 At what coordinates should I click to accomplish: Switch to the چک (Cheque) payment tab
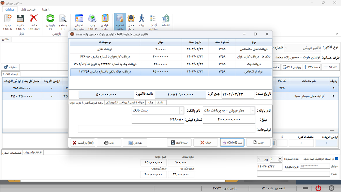click(151, 102)
